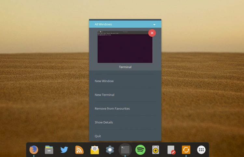
Task: Open the Settings gear in dock
Action: pyautogui.click(x=110, y=150)
